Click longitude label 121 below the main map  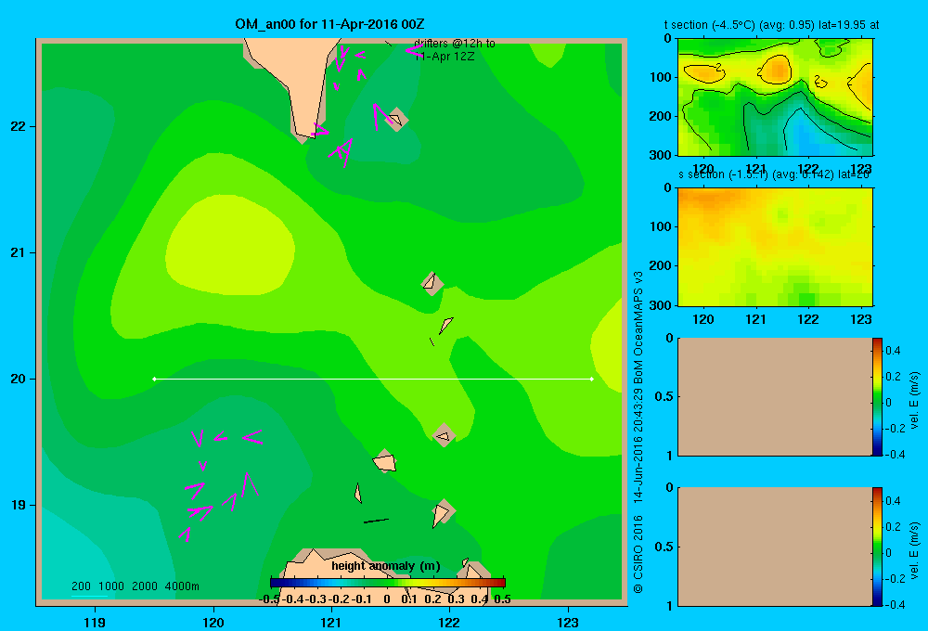(x=331, y=622)
